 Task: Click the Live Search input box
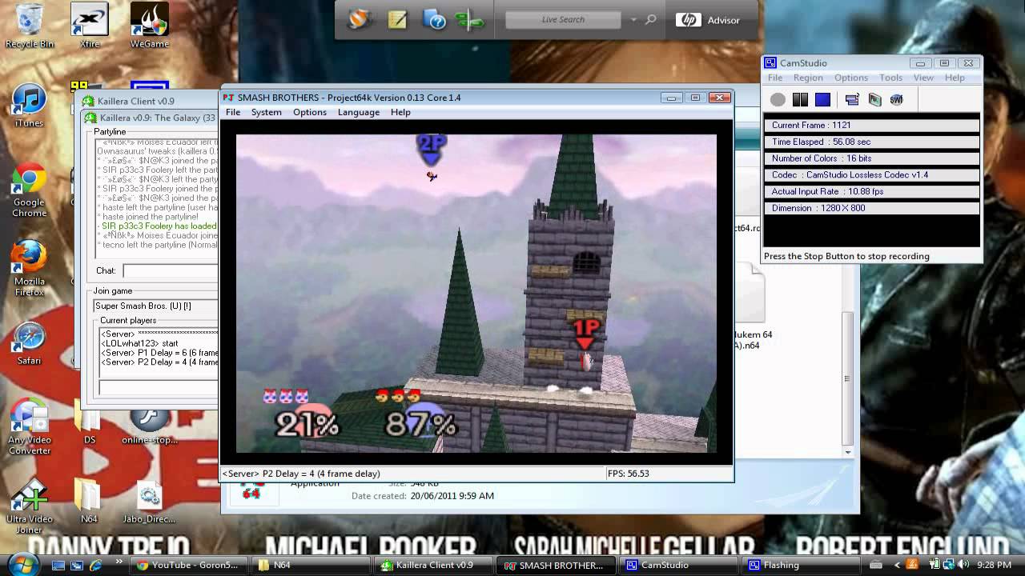(x=565, y=19)
